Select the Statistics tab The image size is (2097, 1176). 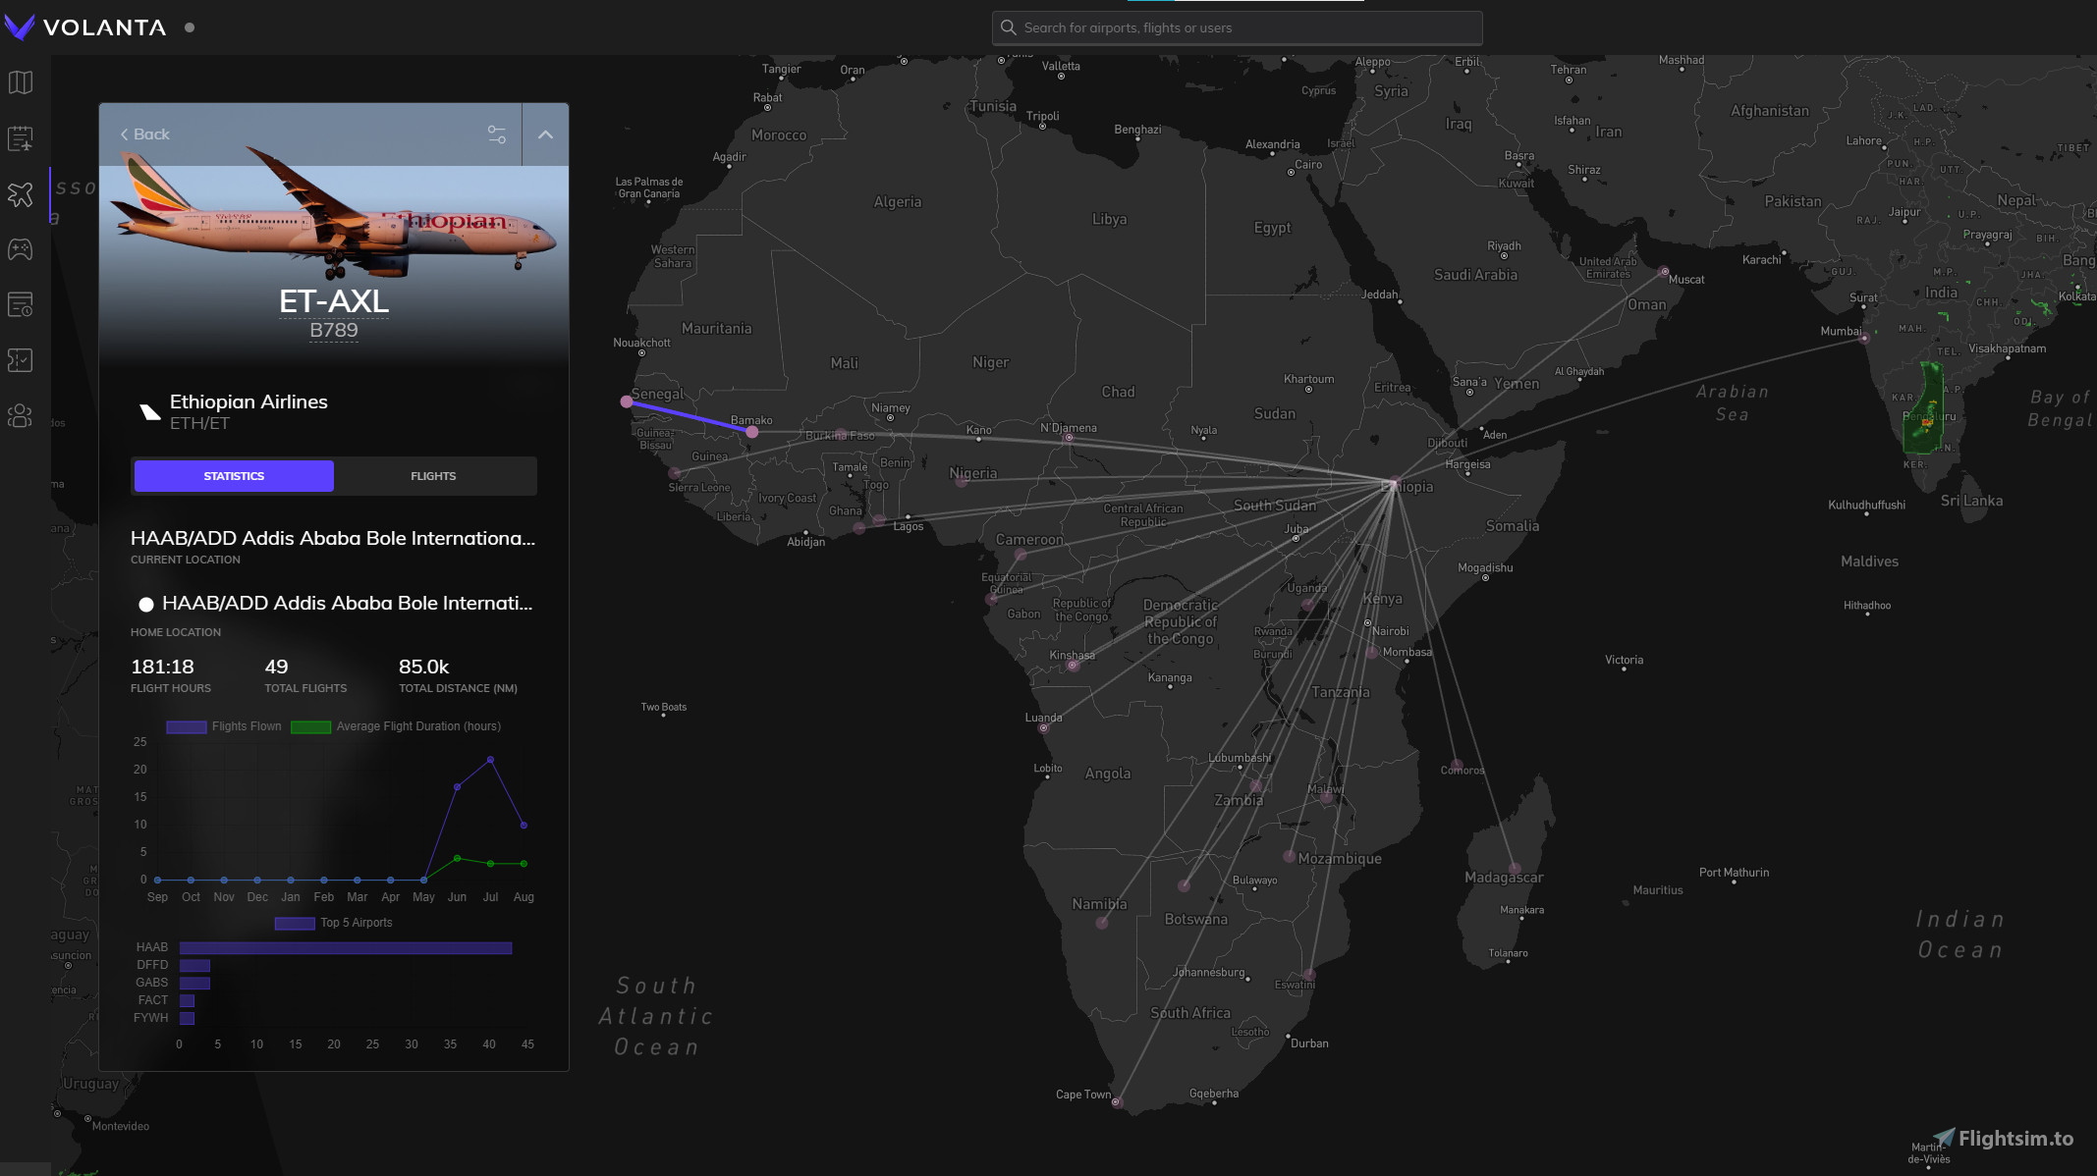(233, 475)
